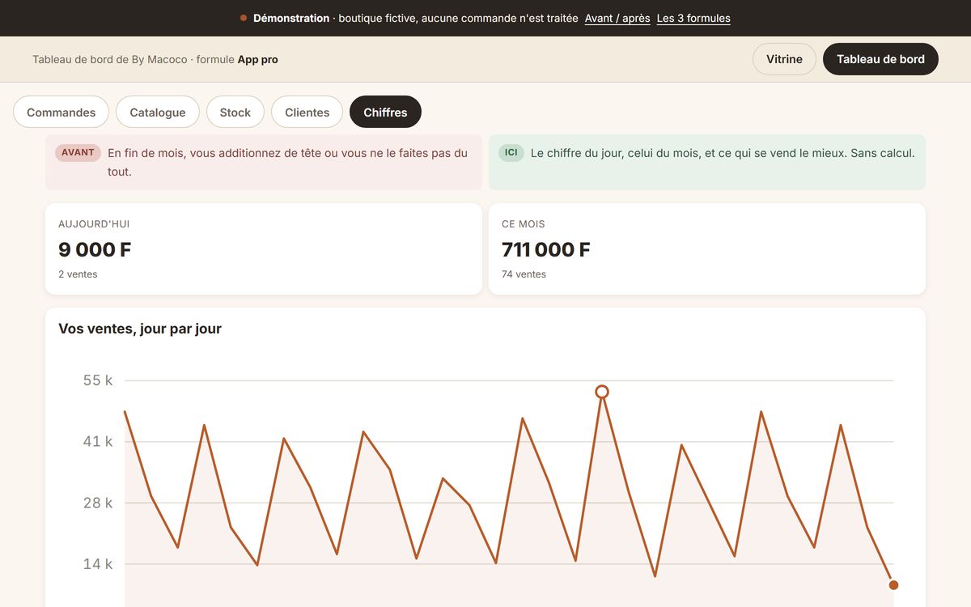Viewport: 971px width, 607px height.
Task: Click the App pro formula label
Action: tap(257, 59)
